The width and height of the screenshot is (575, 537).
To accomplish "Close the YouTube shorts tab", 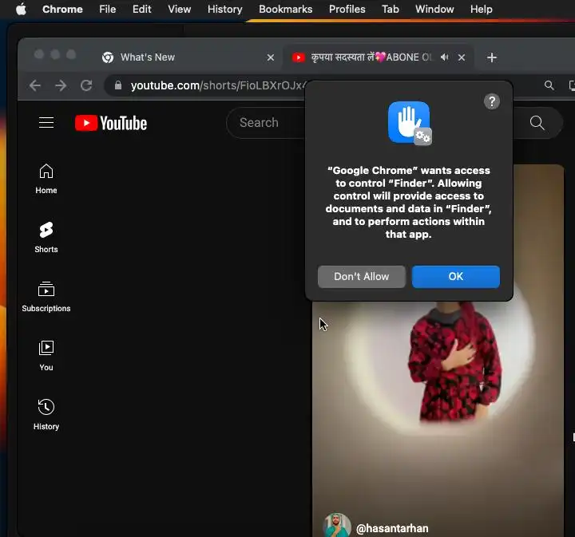I will [x=462, y=57].
